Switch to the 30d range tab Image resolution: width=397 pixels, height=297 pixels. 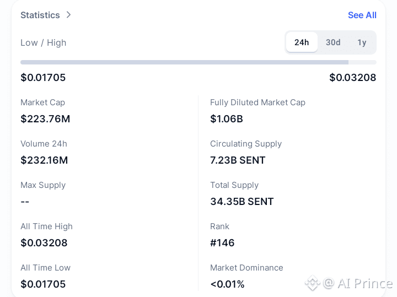(x=333, y=42)
